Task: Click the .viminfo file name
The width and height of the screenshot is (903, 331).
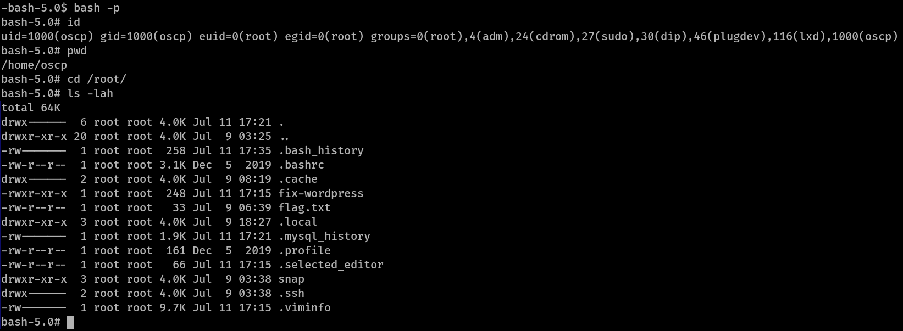Action: click(304, 308)
